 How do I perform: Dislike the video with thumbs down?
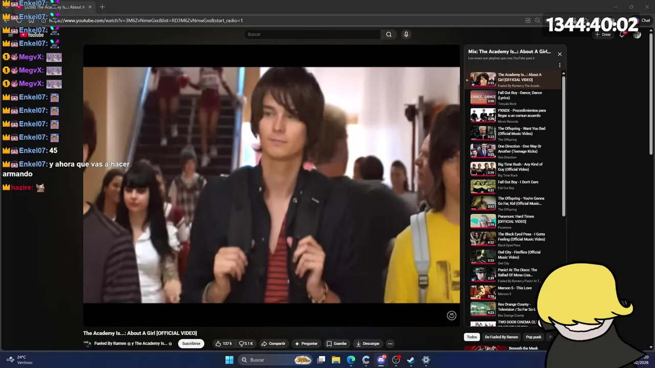click(246, 343)
